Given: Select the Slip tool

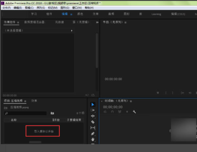Looking at the screenshot, I should [x=93, y=128].
